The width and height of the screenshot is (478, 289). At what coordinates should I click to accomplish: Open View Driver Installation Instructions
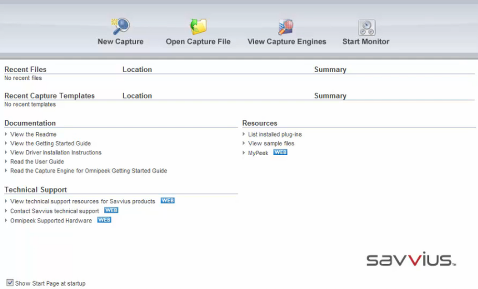click(x=56, y=152)
